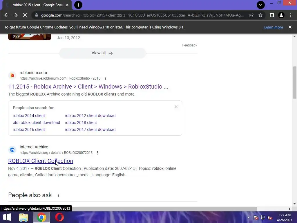Open Learn more about Chrome updates
The image size is (297, 223).
click(274, 27)
